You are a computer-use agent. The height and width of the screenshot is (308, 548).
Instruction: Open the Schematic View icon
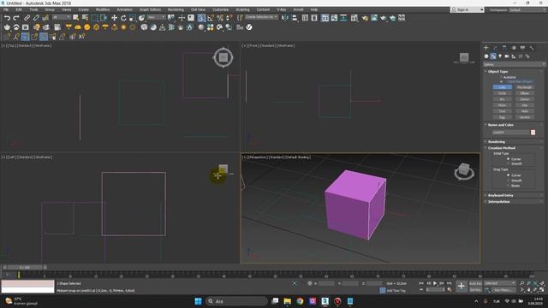344,18
